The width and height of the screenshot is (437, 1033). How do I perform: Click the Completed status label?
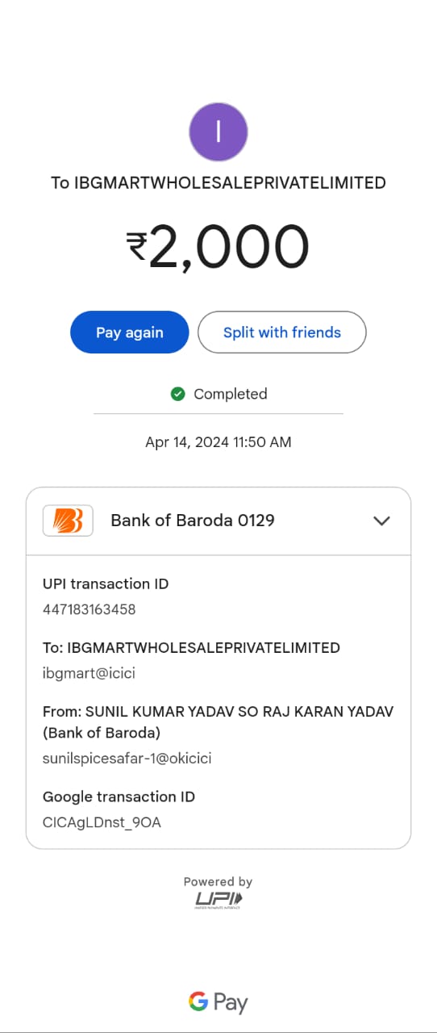coord(231,394)
